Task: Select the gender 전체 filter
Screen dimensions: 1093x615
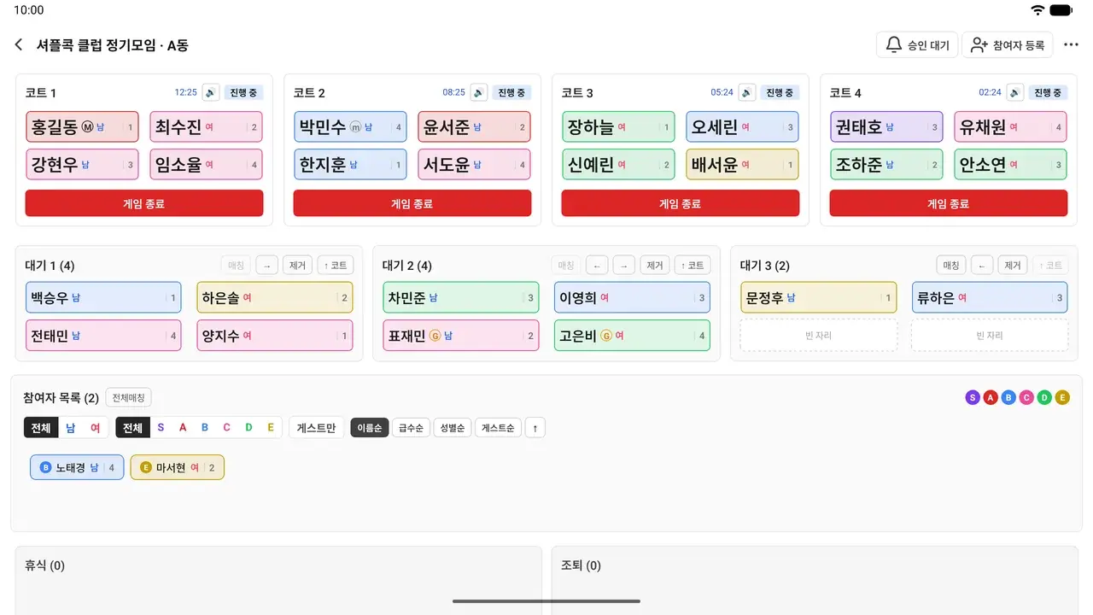Action: 41,428
